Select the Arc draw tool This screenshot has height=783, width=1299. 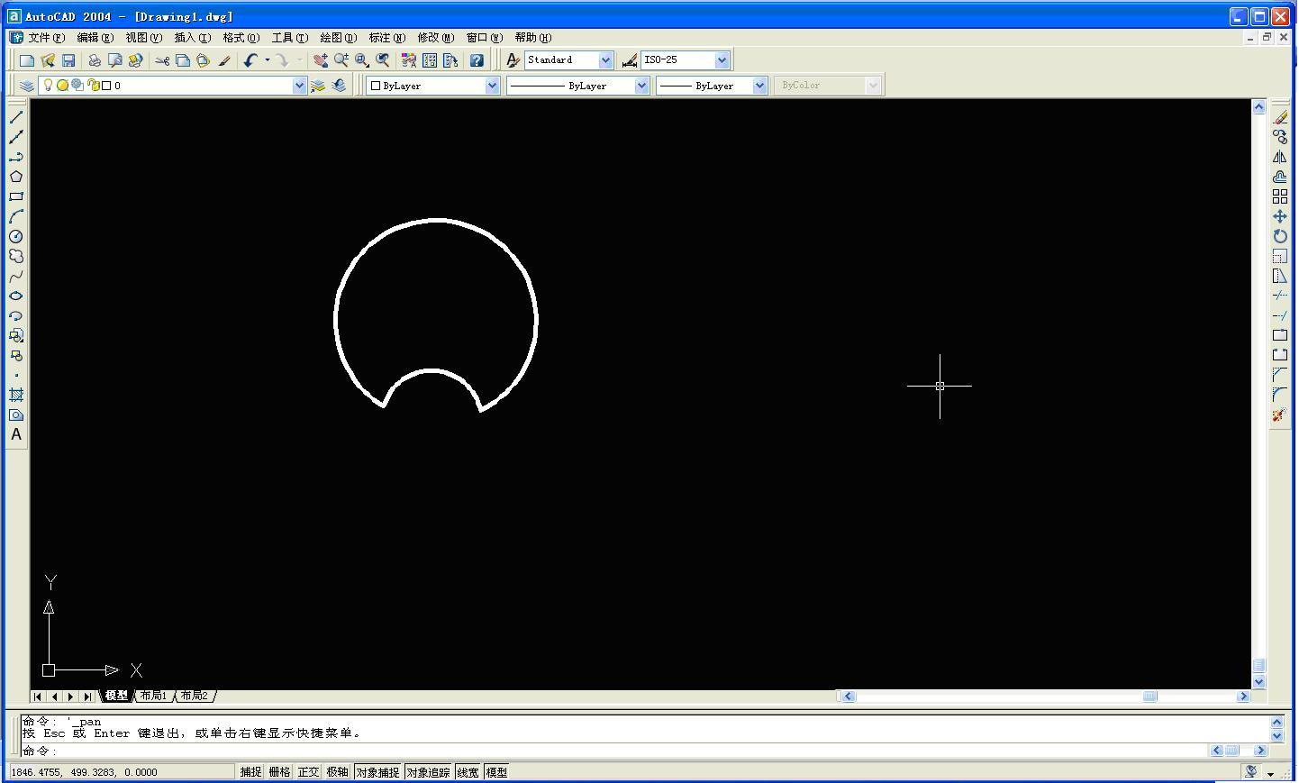pyautogui.click(x=16, y=216)
